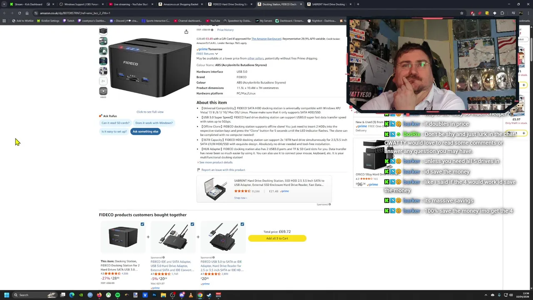The image size is (533, 300).
Task: Switch to FIDECO Hard Drive Docking tab
Action: [230, 4]
